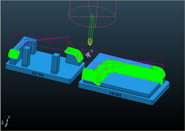Click the XYZ workplane origin marker
The height and width of the screenshot is (131, 185).
coord(88,54)
